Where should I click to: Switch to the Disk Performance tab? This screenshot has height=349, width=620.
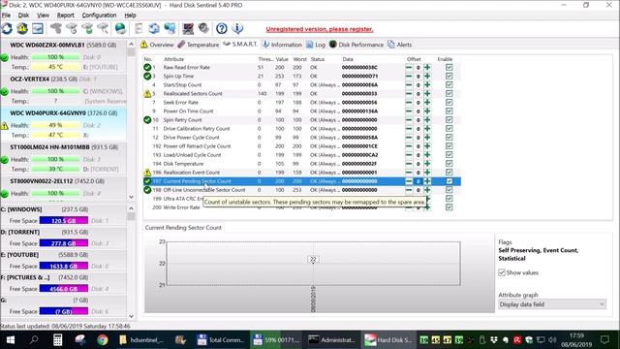(x=356, y=45)
